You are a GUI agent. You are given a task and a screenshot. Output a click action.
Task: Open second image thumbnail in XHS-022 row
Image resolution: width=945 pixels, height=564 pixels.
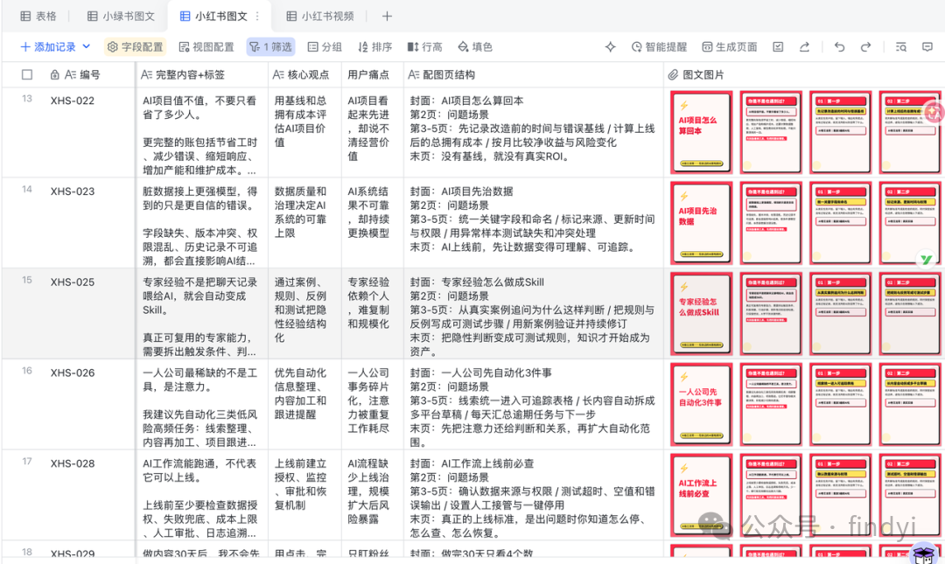772,132
